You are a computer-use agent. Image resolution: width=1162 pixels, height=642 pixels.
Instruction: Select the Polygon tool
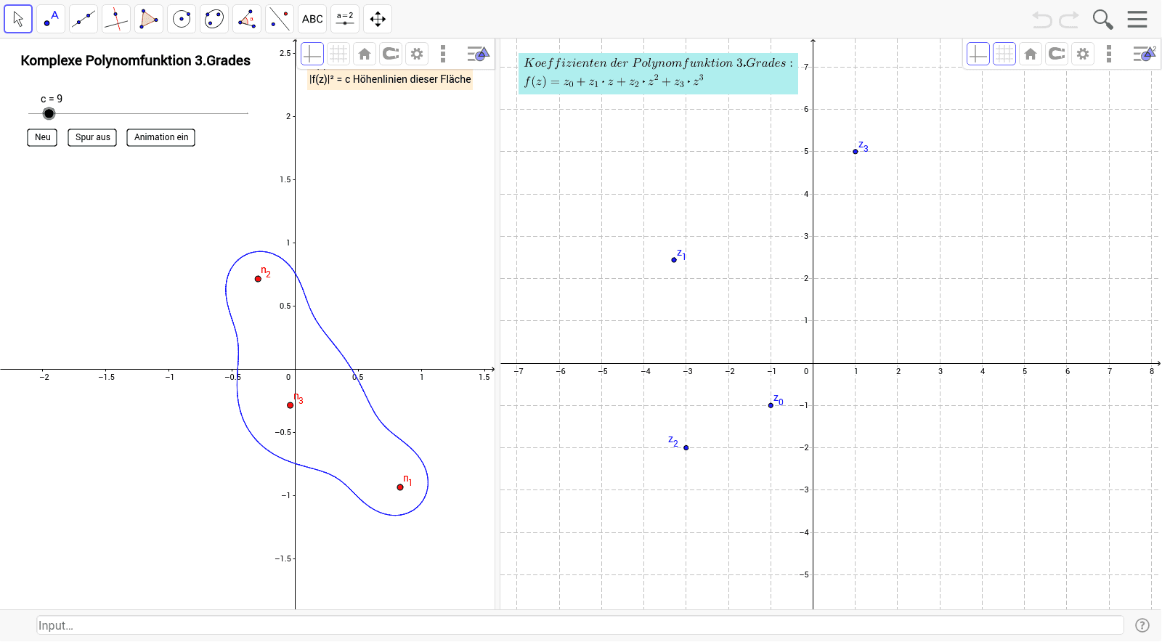click(149, 19)
